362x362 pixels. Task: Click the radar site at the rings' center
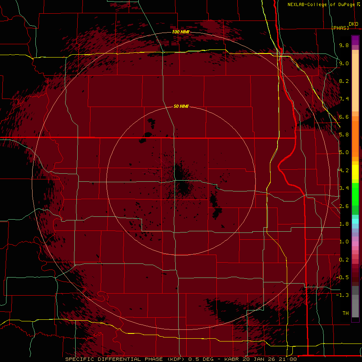click(x=181, y=181)
